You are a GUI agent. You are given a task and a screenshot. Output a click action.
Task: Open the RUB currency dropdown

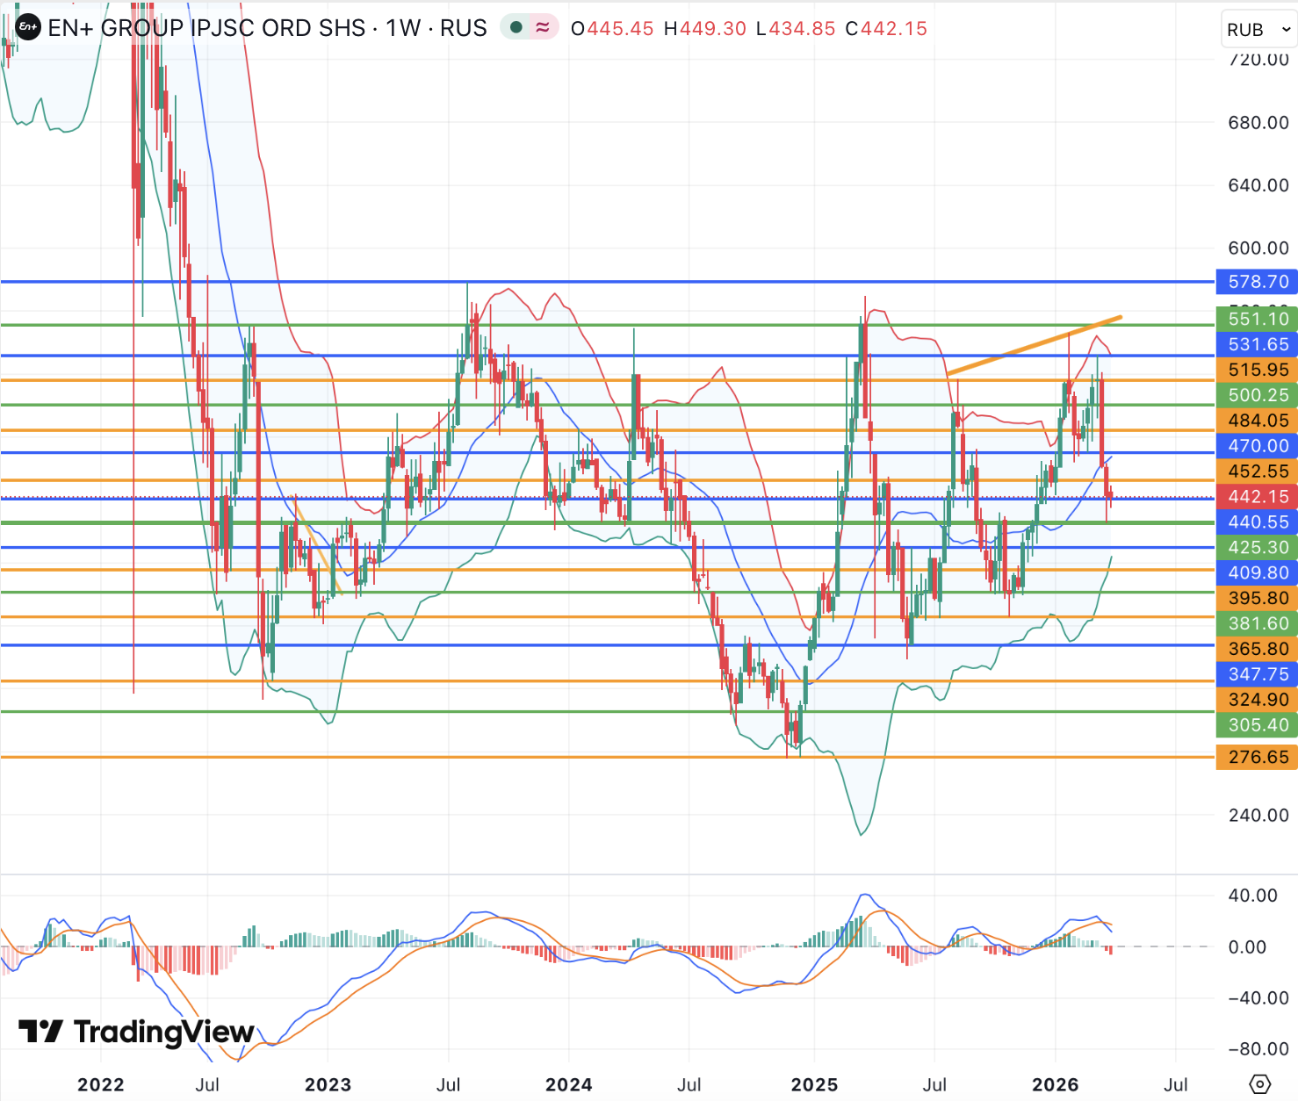1258,30
